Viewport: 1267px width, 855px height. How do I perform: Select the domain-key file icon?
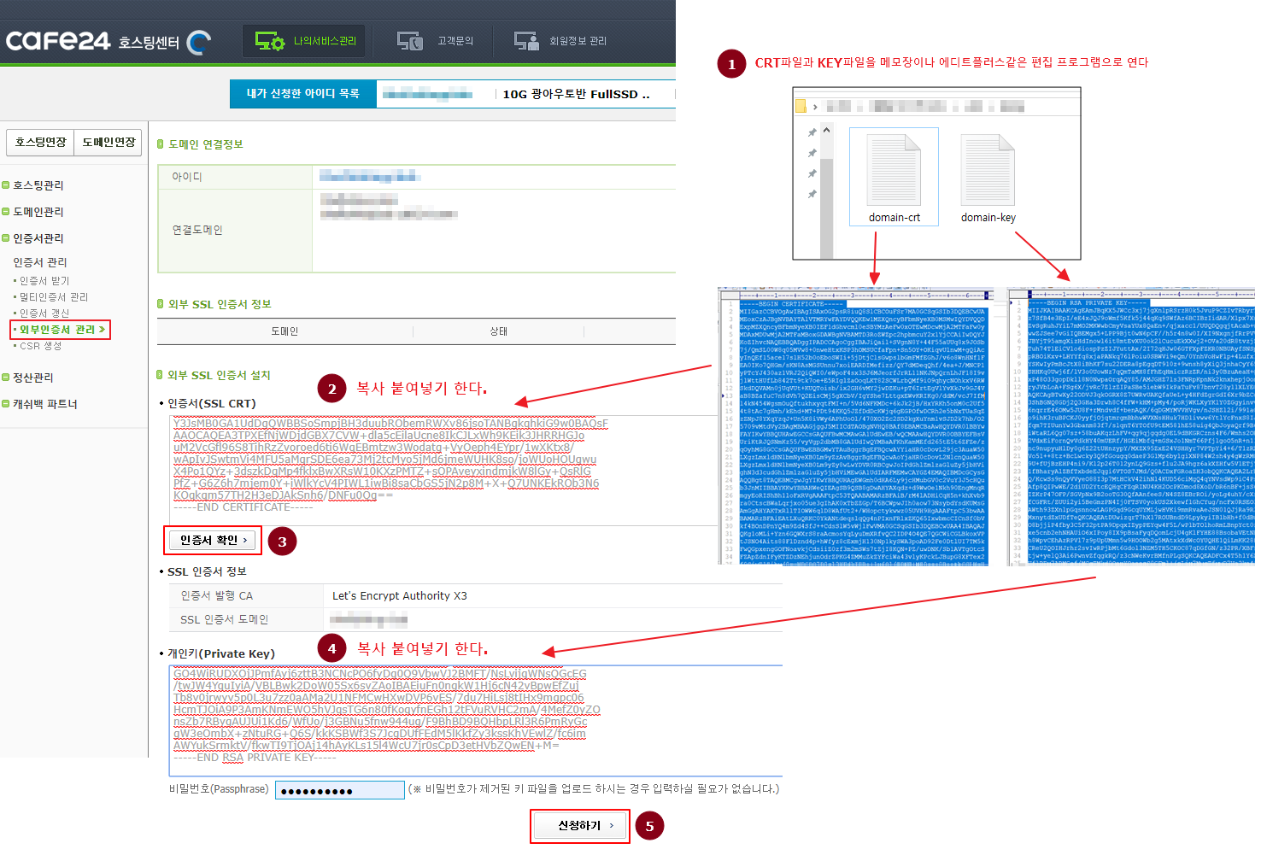[x=988, y=177]
